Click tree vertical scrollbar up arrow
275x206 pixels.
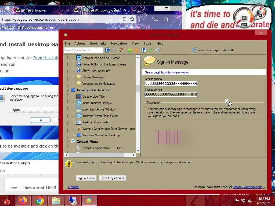click(x=138, y=57)
